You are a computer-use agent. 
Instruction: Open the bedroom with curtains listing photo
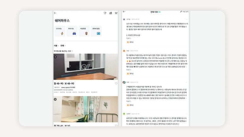pyautogui.click(x=86, y=109)
